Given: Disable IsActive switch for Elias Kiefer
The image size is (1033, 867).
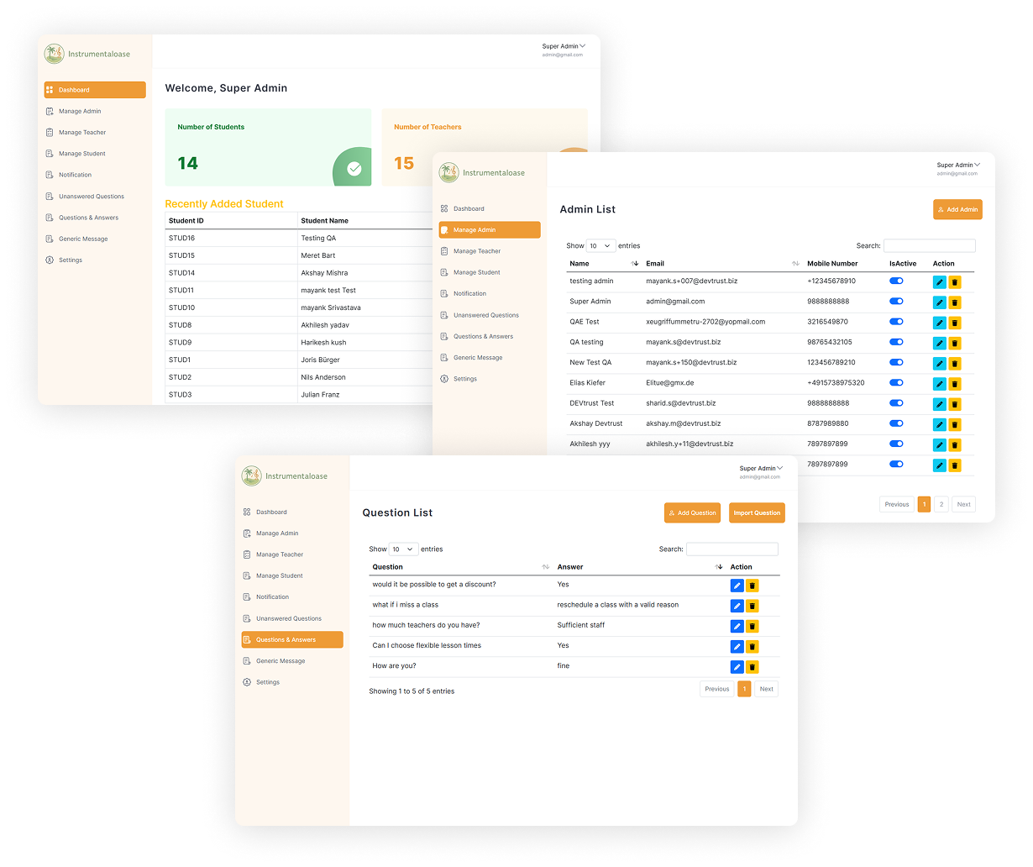Looking at the screenshot, I should pos(896,383).
